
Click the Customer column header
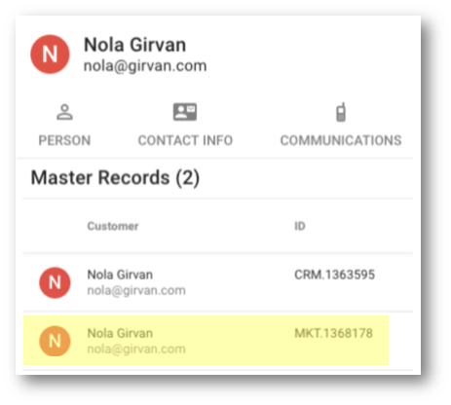click(x=113, y=226)
